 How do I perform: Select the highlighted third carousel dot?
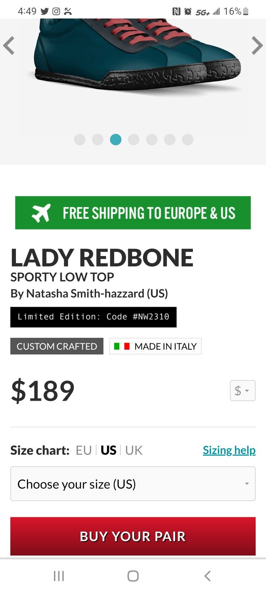point(116,139)
